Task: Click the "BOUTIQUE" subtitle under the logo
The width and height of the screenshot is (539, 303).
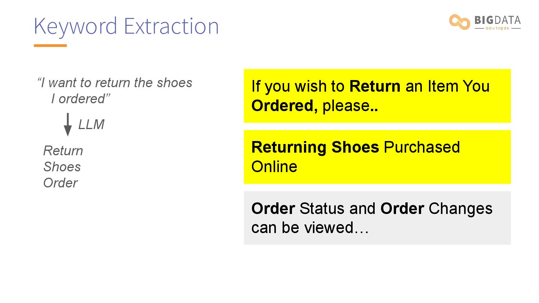Action: [x=497, y=28]
